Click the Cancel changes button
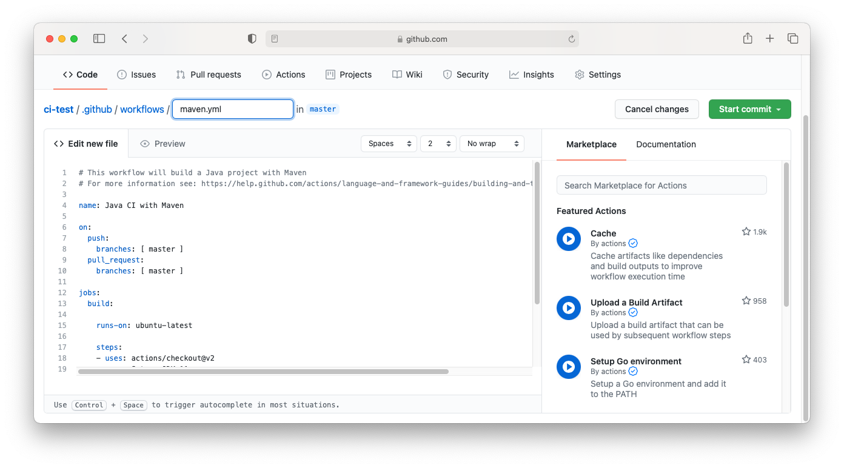Viewport: 844px width, 468px height. click(657, 109)
